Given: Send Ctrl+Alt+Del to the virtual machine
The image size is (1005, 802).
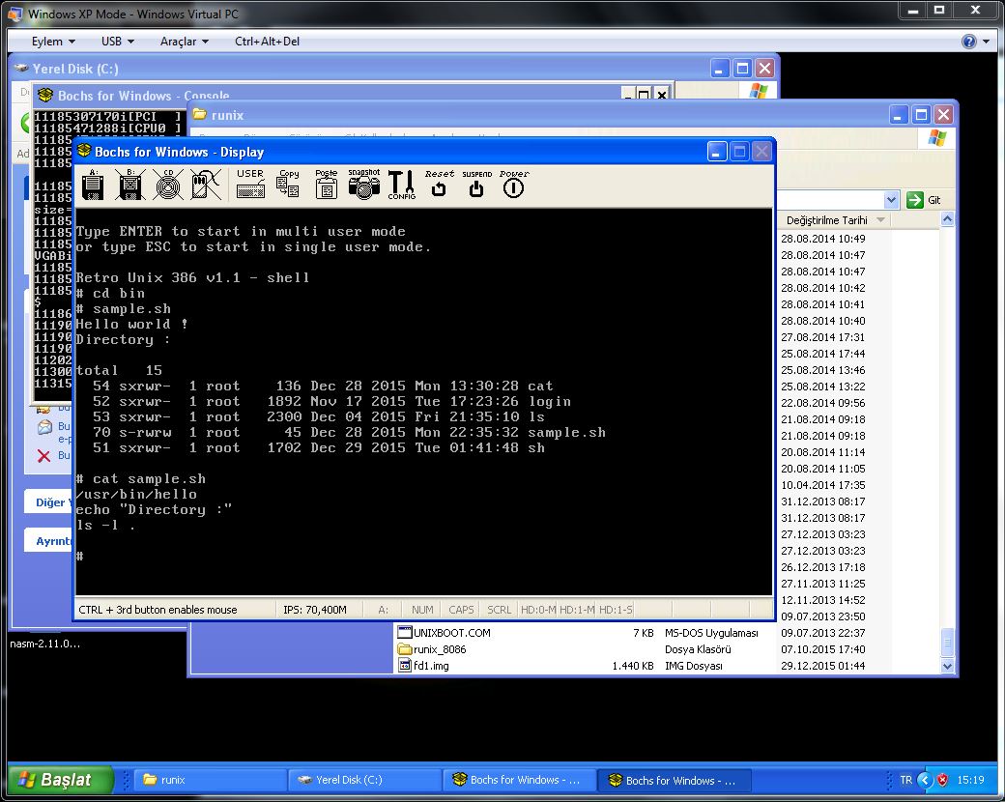Looking at the screenshot, I should (268, 41).
